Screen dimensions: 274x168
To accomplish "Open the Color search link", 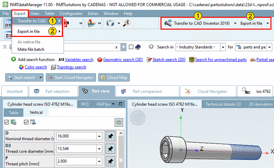I will click(36, 67).
